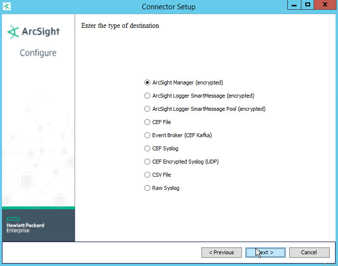The width and height of the screenshot is (338, 266).
Task: Pick the CEF File destination
Action: coord(147,122)
